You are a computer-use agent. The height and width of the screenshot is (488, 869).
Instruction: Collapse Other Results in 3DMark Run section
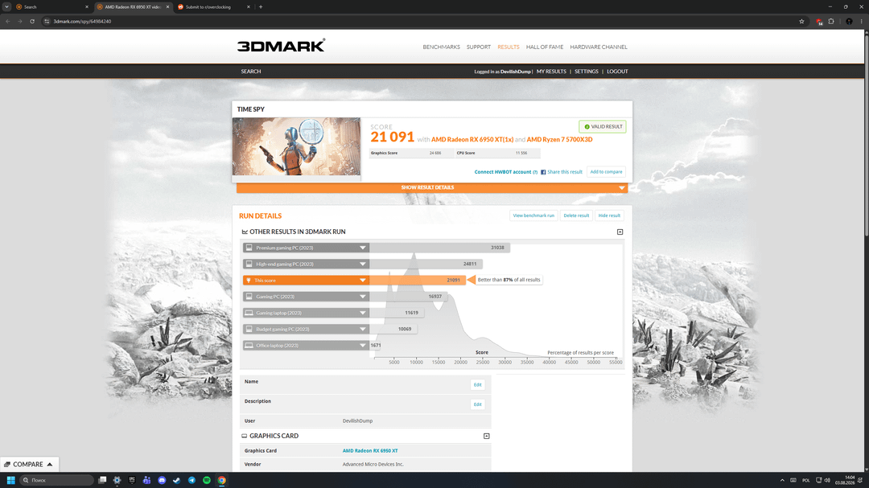pyautogui.click(x=620, y=232)
